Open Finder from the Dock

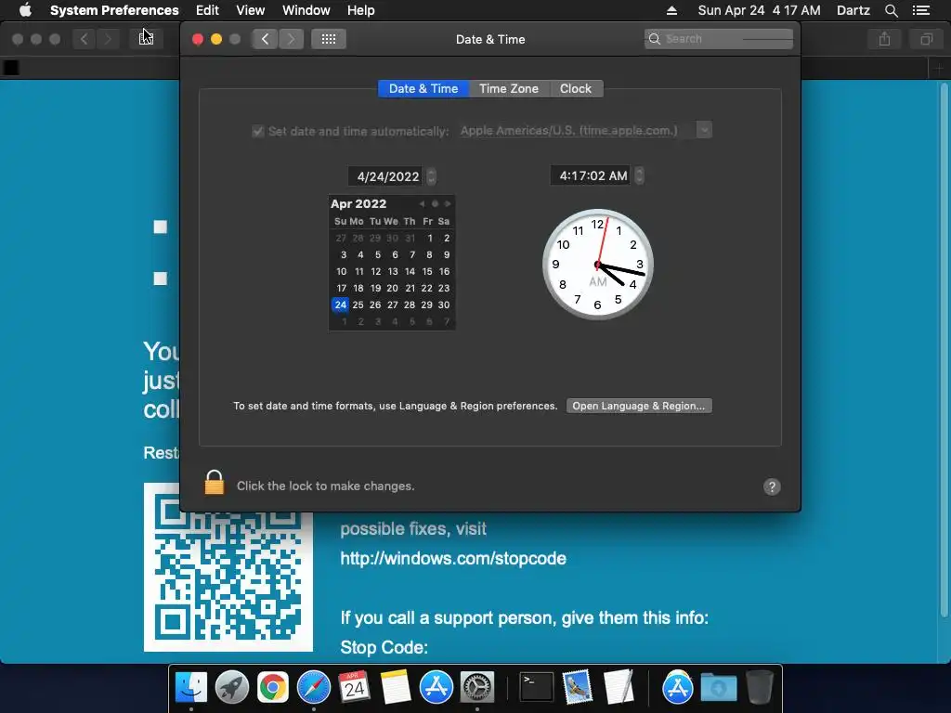point(191,687)
